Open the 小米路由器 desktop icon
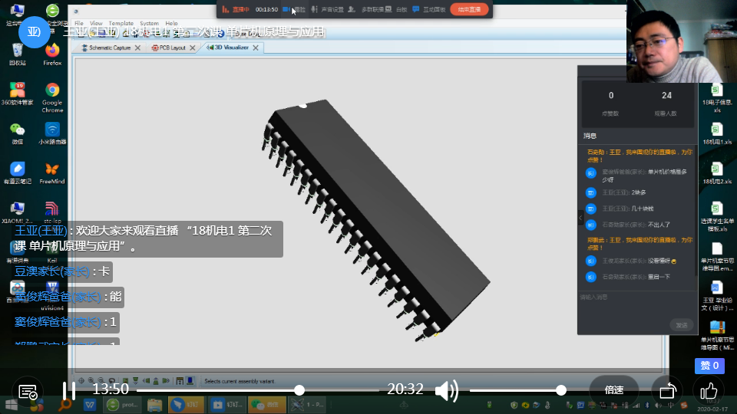This screenshot has height=414, width=737. [x=52, y=133]
